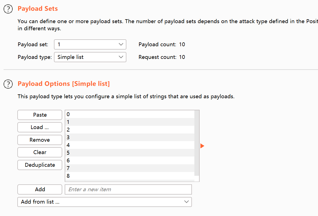Viewport: 318px width, 216px height.
Task: Clear the payload list
Action: [40, 152]
